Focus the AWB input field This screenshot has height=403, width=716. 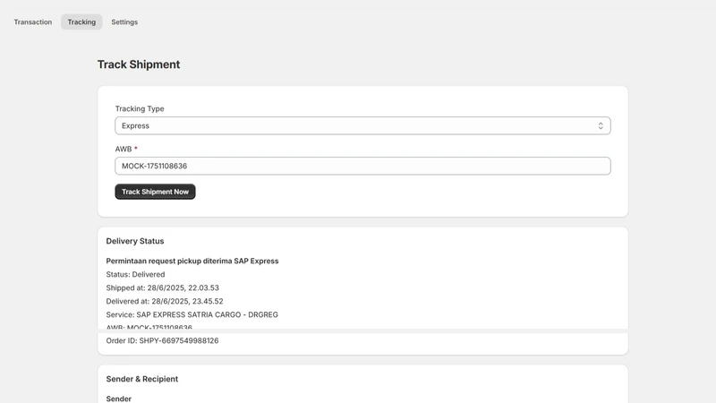tap(362, 166)
